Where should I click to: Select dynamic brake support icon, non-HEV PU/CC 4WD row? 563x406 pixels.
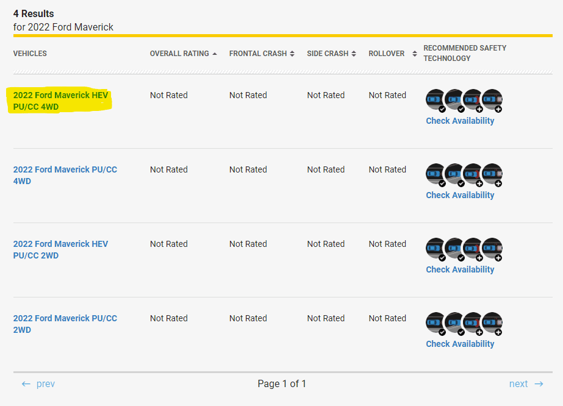tap(492, 174)
